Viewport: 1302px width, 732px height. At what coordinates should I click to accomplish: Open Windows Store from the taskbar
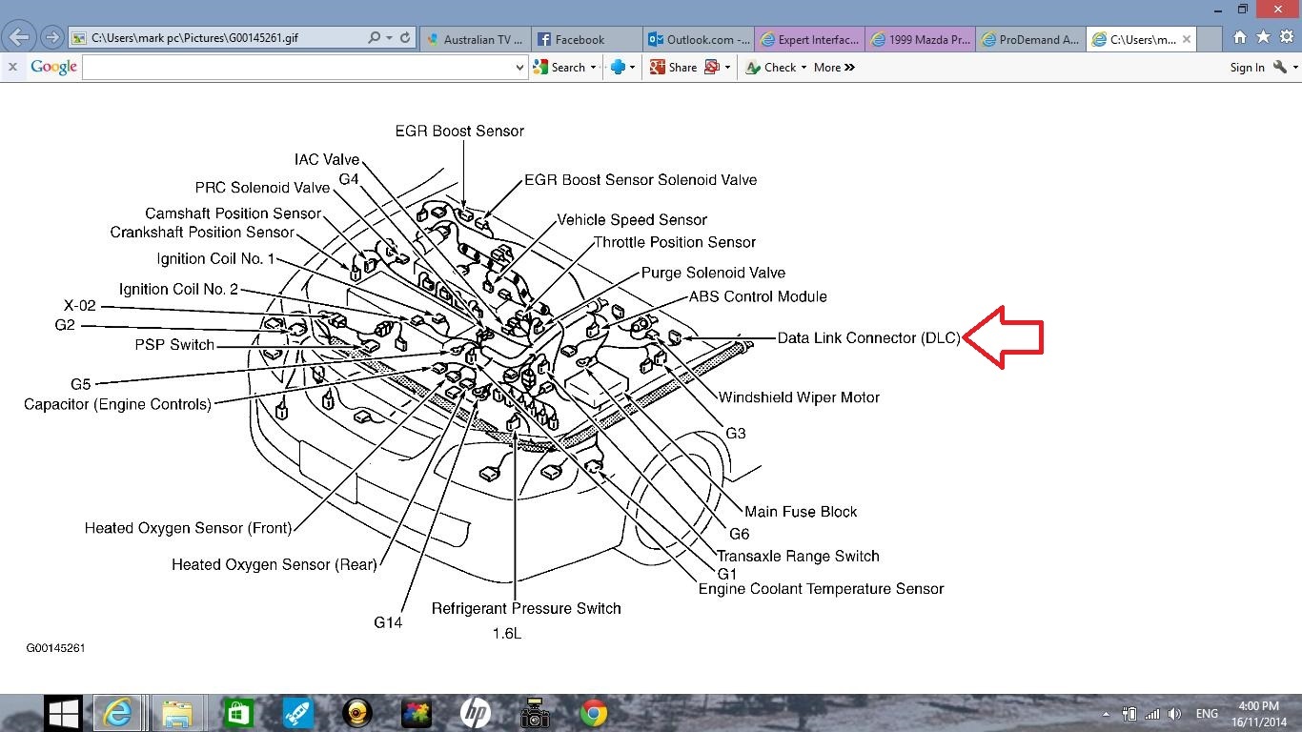[236, 713]
